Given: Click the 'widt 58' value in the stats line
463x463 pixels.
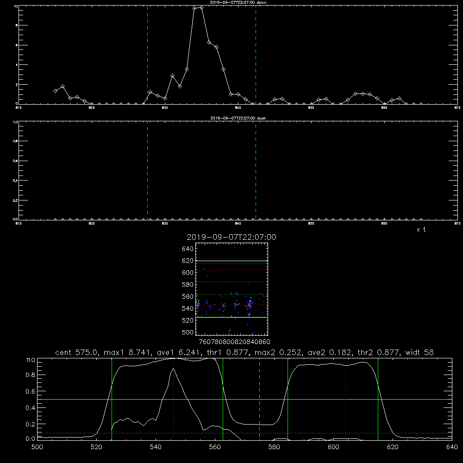Looking at the screenshot, I should coord(419,352).
